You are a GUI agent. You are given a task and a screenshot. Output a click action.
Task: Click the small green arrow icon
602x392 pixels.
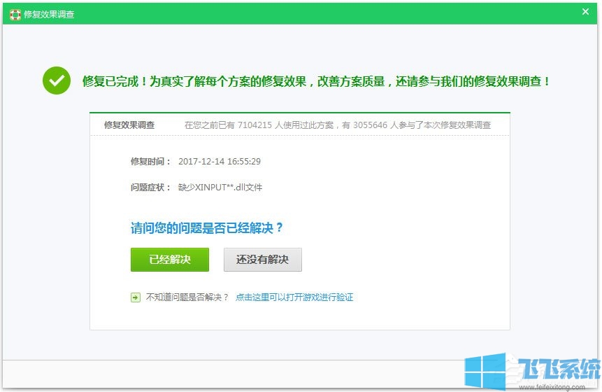136,297
